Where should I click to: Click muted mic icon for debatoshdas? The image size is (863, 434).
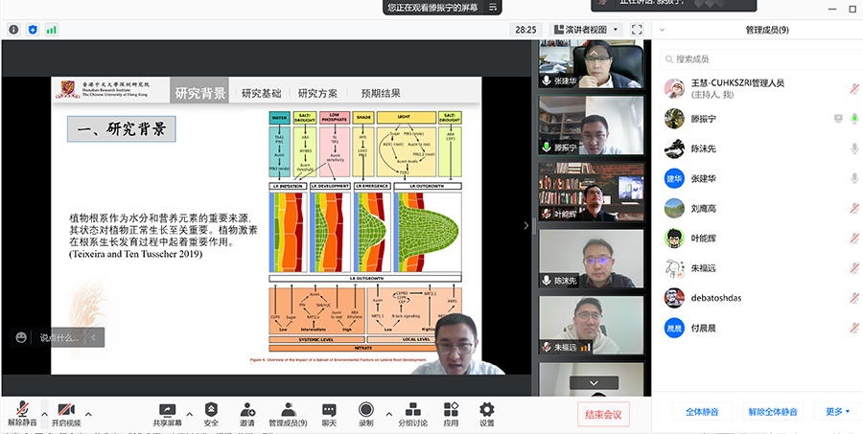click(x=854, y=298)
